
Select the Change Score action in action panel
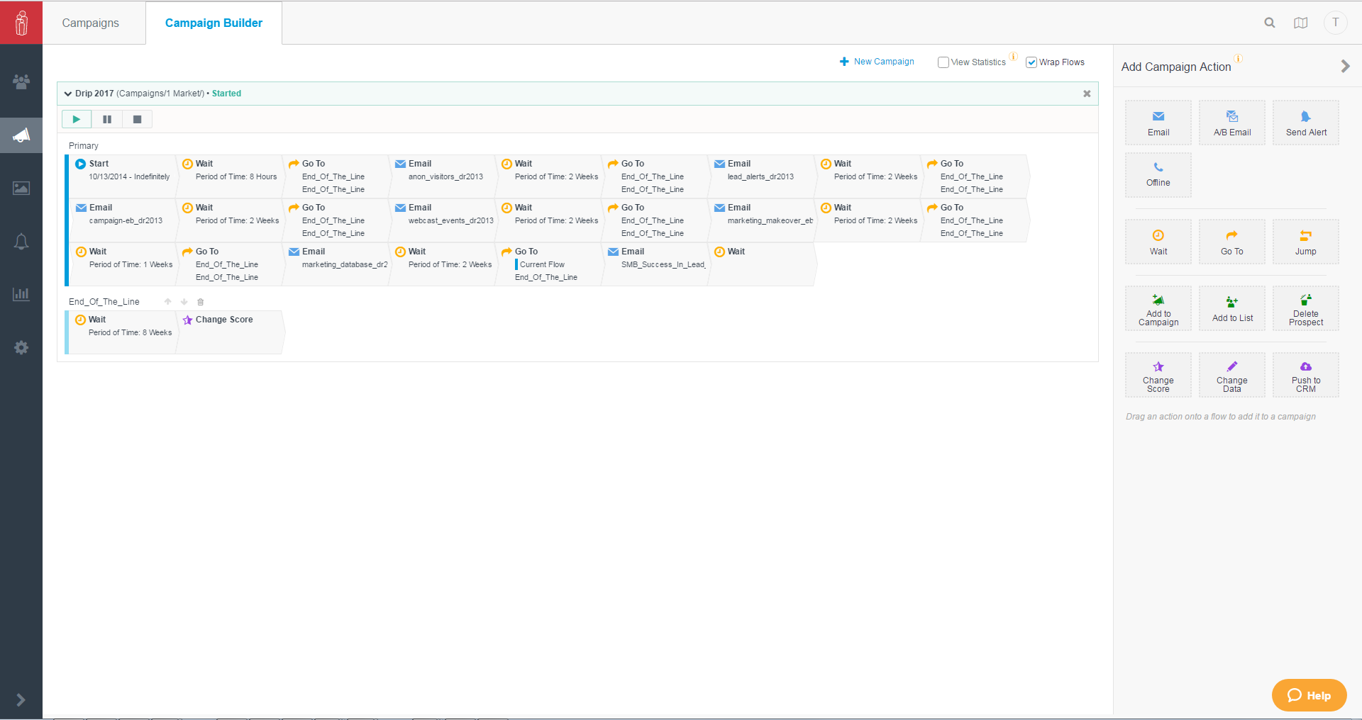pyautogui.click(x=1158, y=375)
